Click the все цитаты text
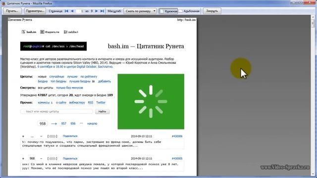This screenshot has height=178, width=317. (45, 88)
